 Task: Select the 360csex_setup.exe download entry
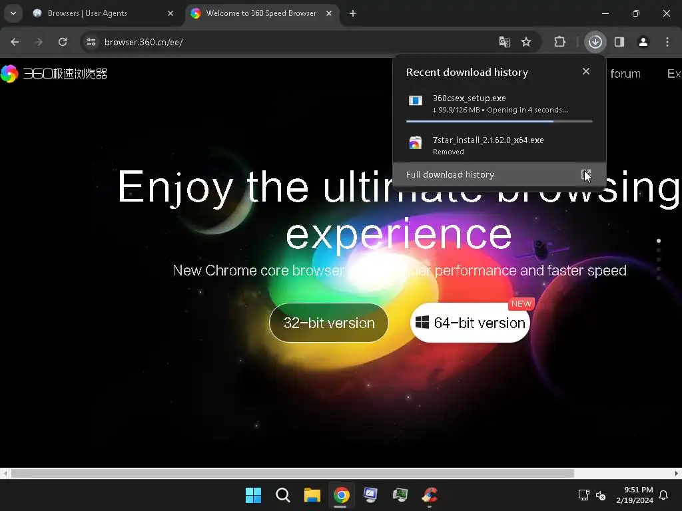[500, 104]
